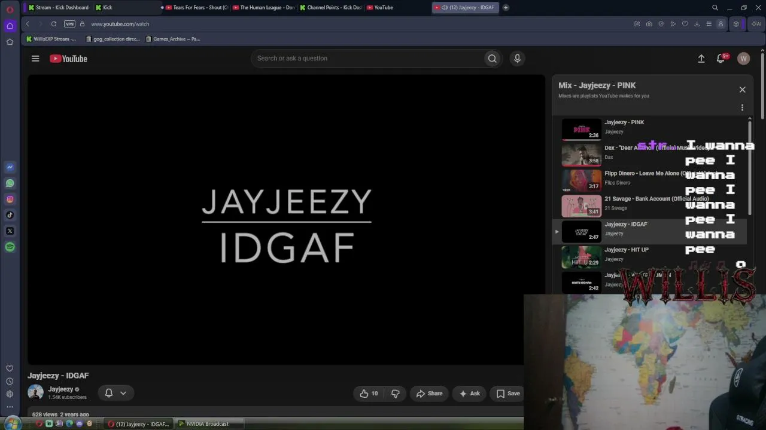Click the YouTube search magnifier button
This screenshot has width=766, height=430.
pos(492,59)
